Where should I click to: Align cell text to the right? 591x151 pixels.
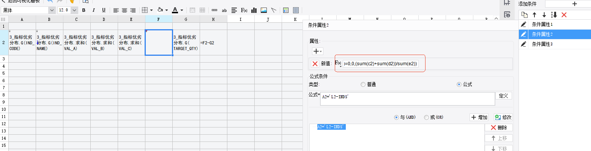tap(133, 10)
